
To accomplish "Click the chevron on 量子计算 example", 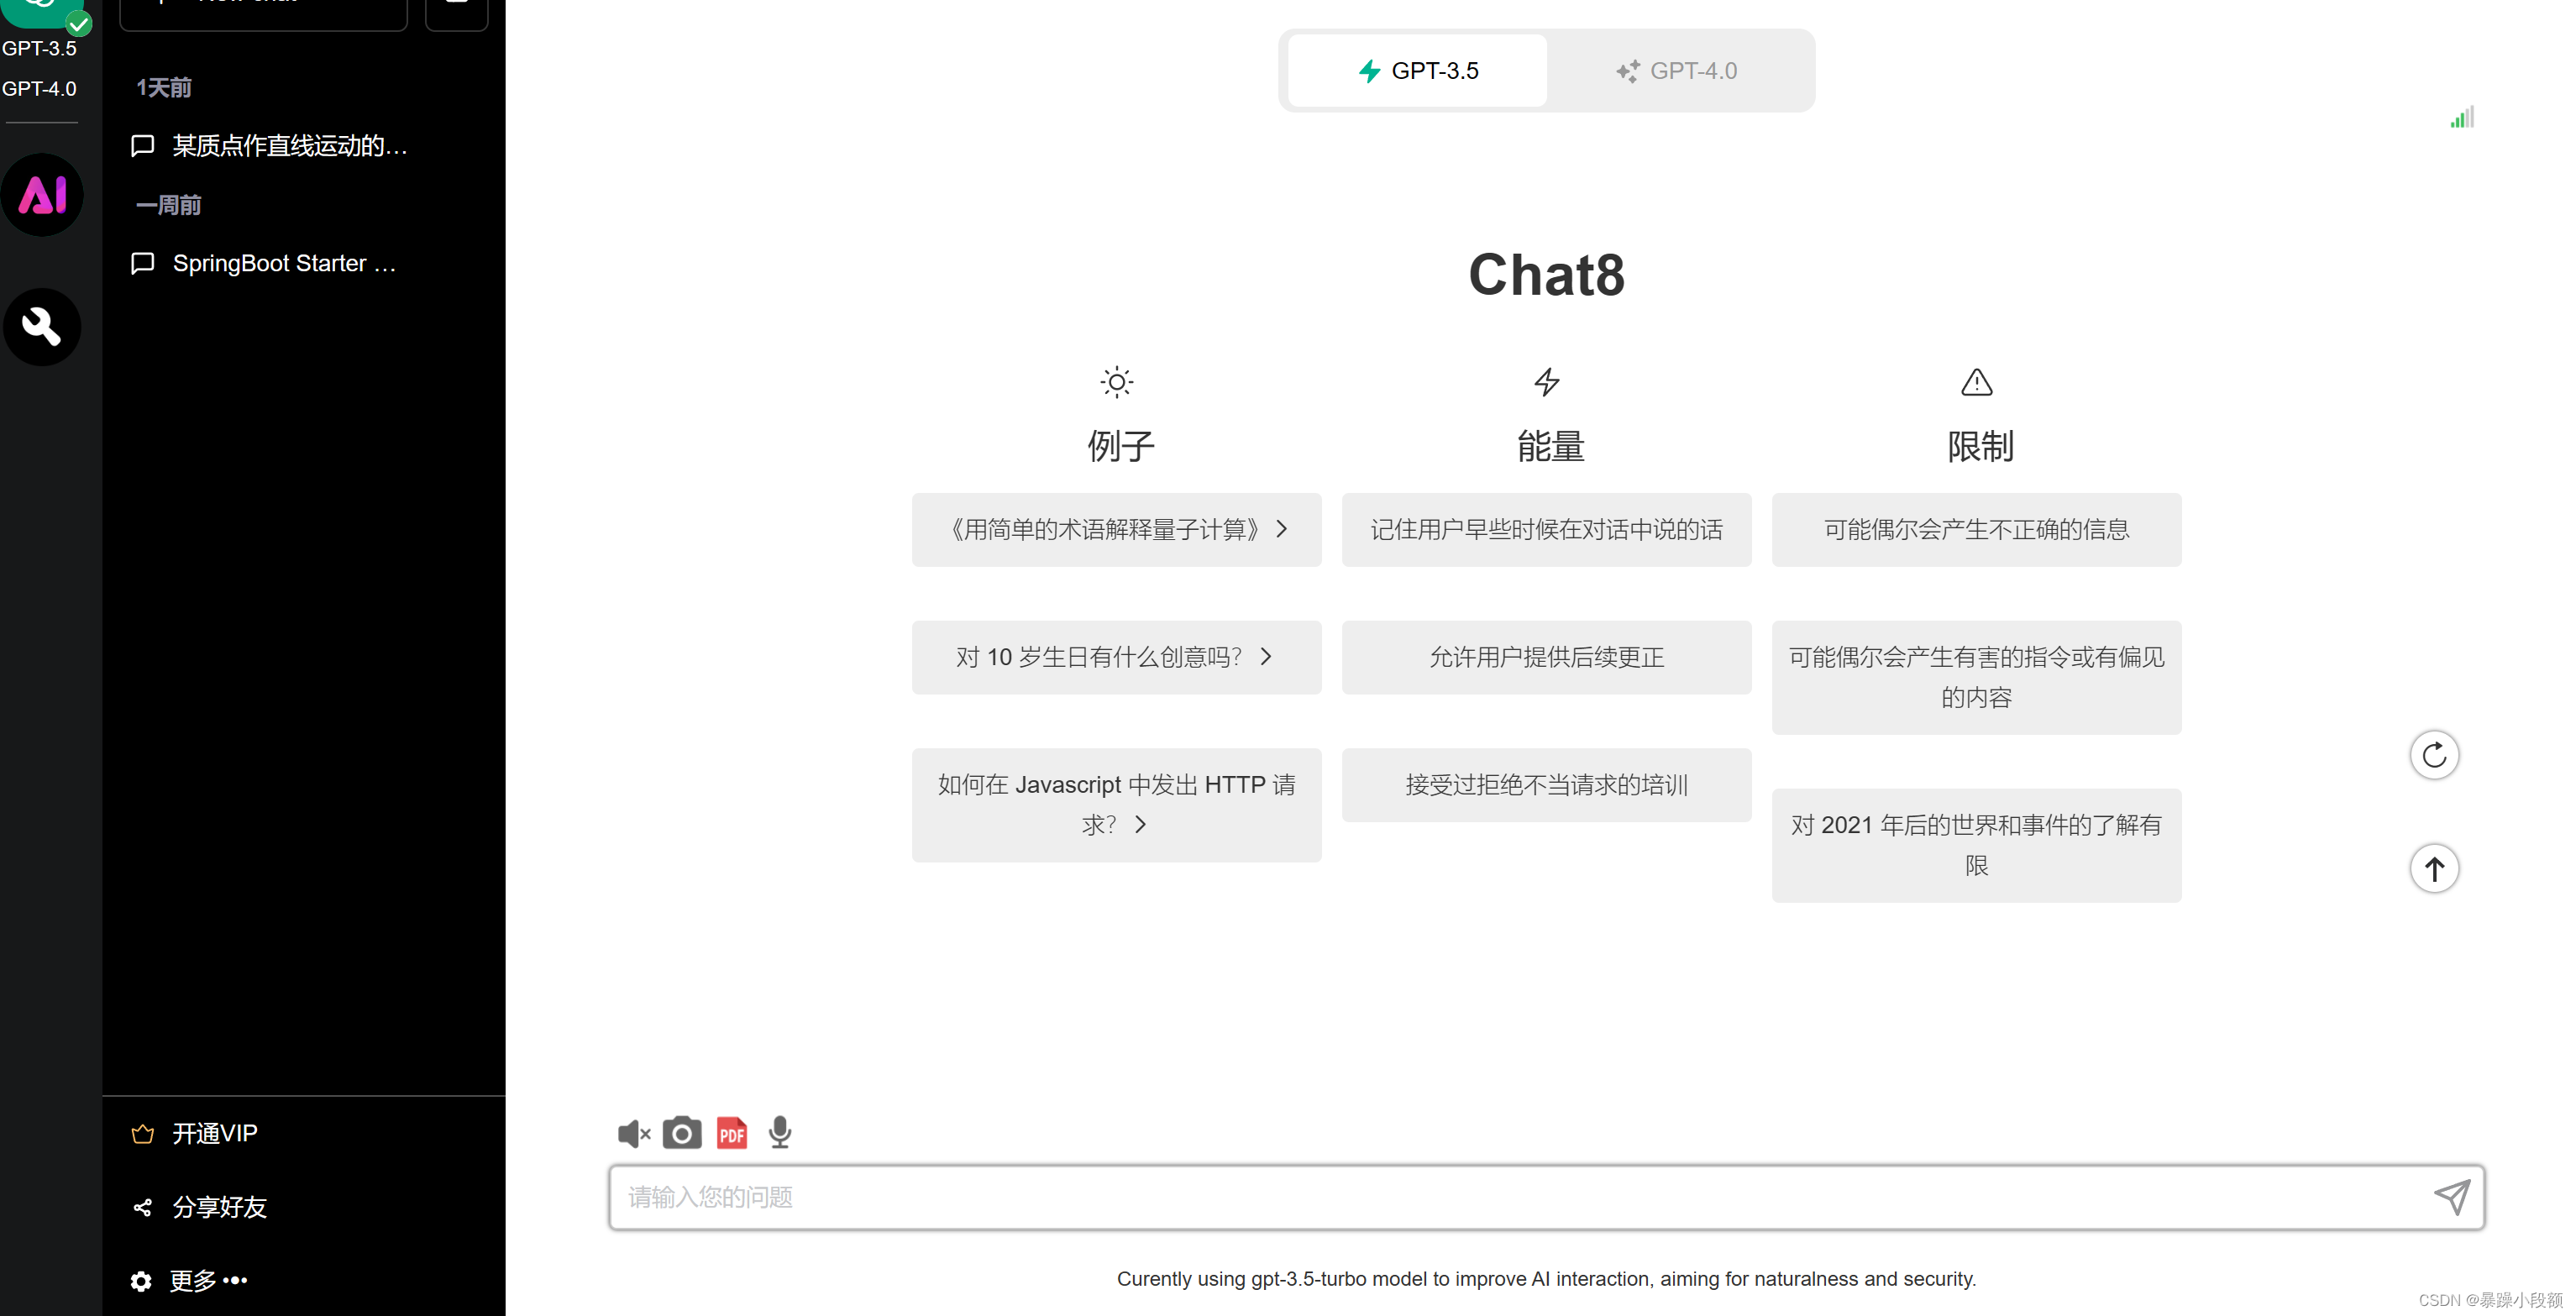I will coord(1282,529).
